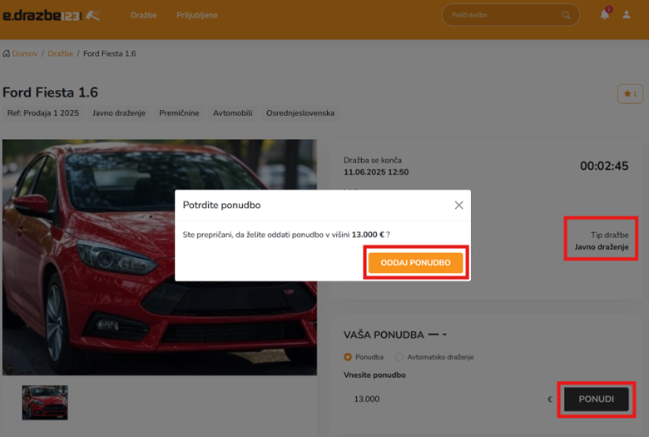Image resolution: width=649 pixels, height=437 pixels.
Task: Click the Avtomobili category tag
Action: tap(232, 113)
